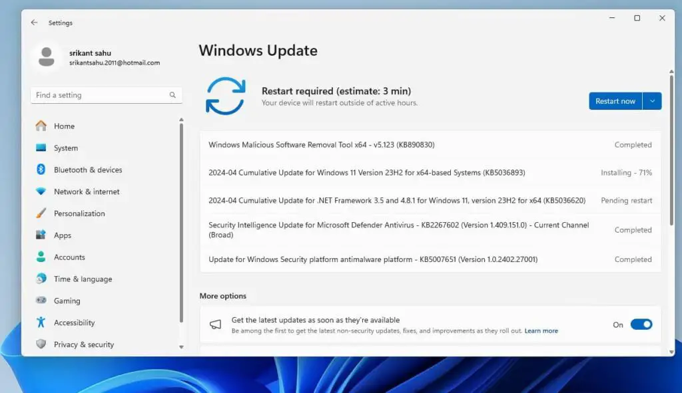The image size is (682, 393).
Task: Open the srikant sahu account profile
Action: pos(80,57)
